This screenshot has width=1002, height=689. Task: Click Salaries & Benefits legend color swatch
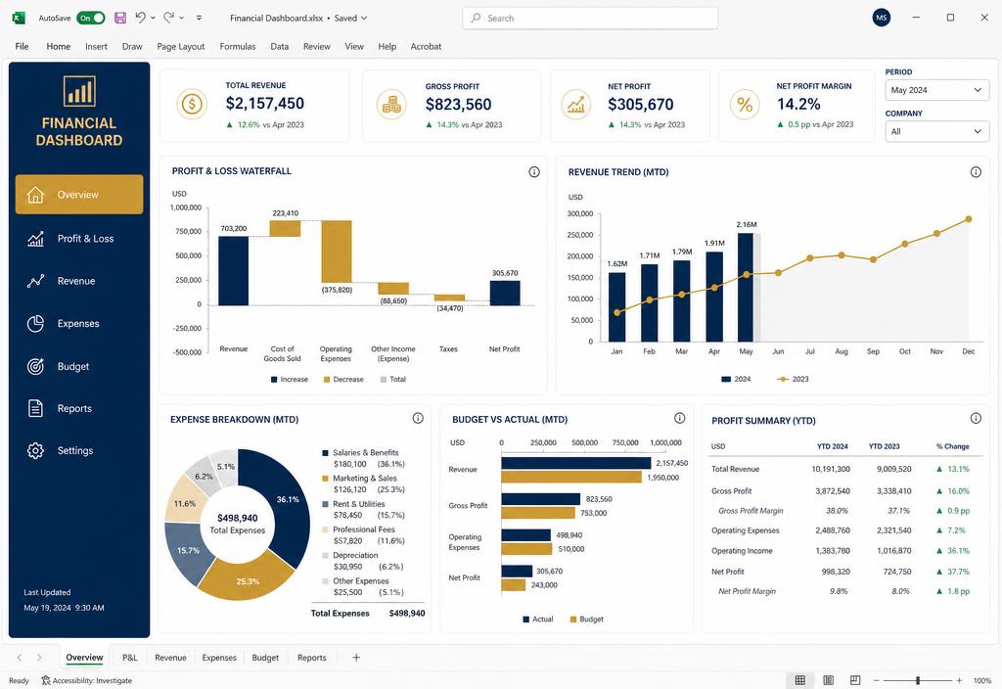(325, 452)
